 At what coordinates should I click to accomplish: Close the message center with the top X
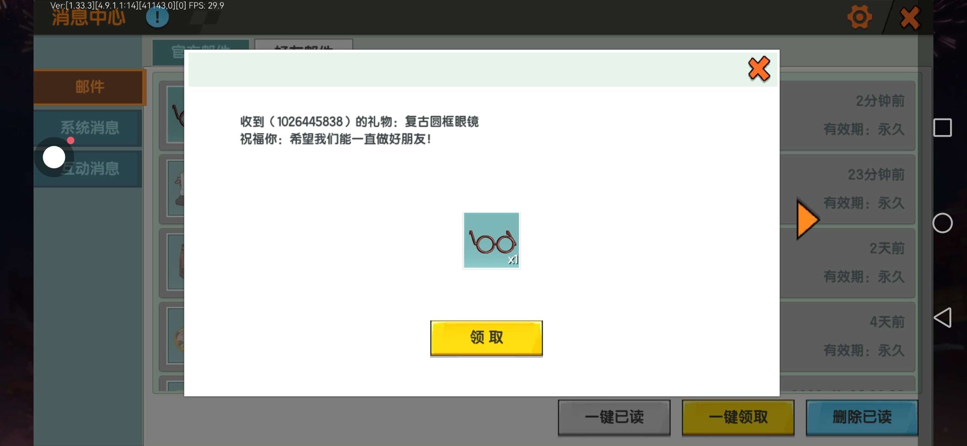coord(910,17)
